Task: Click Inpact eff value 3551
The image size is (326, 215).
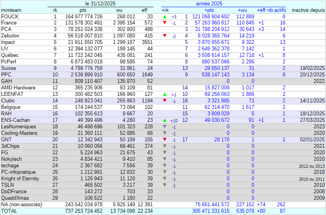Action: (x=147, y=42)
